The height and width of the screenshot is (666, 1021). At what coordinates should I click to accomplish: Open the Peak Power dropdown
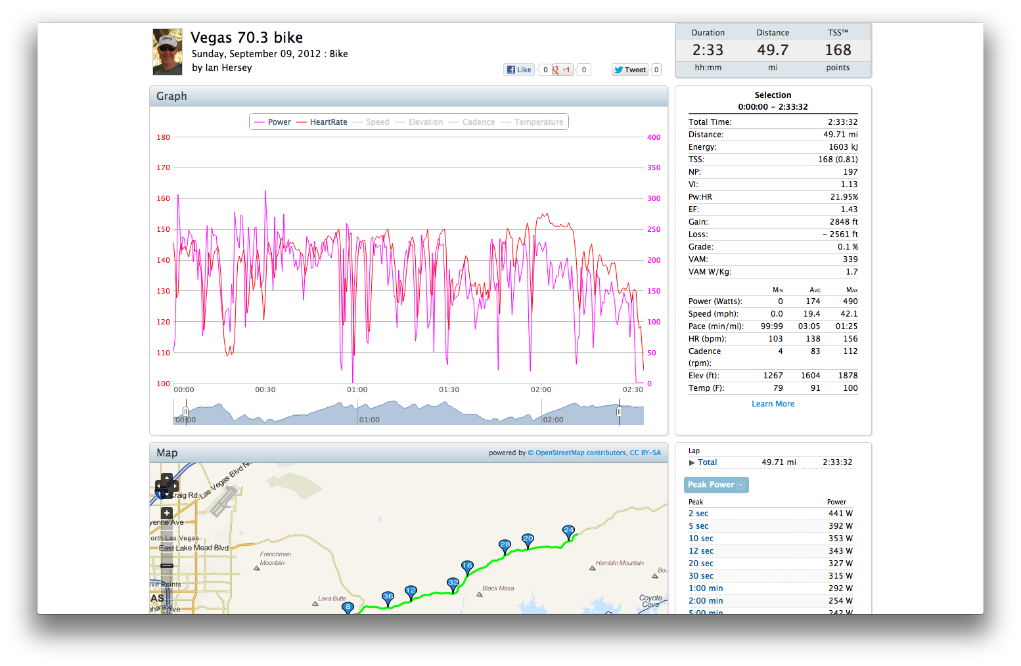[716, 485]
